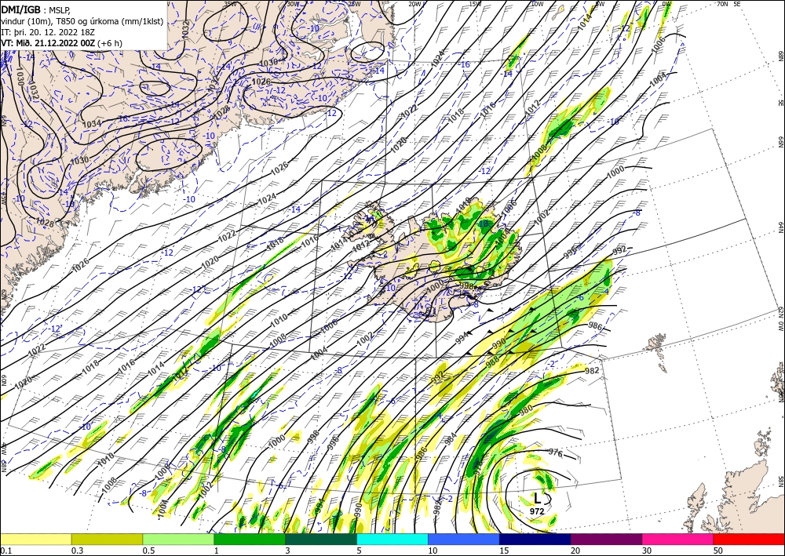Click the 0.1 legend scale value
The width and height of the screenshot is (785, 556).
pyautogui.click(x=5, y=551)
